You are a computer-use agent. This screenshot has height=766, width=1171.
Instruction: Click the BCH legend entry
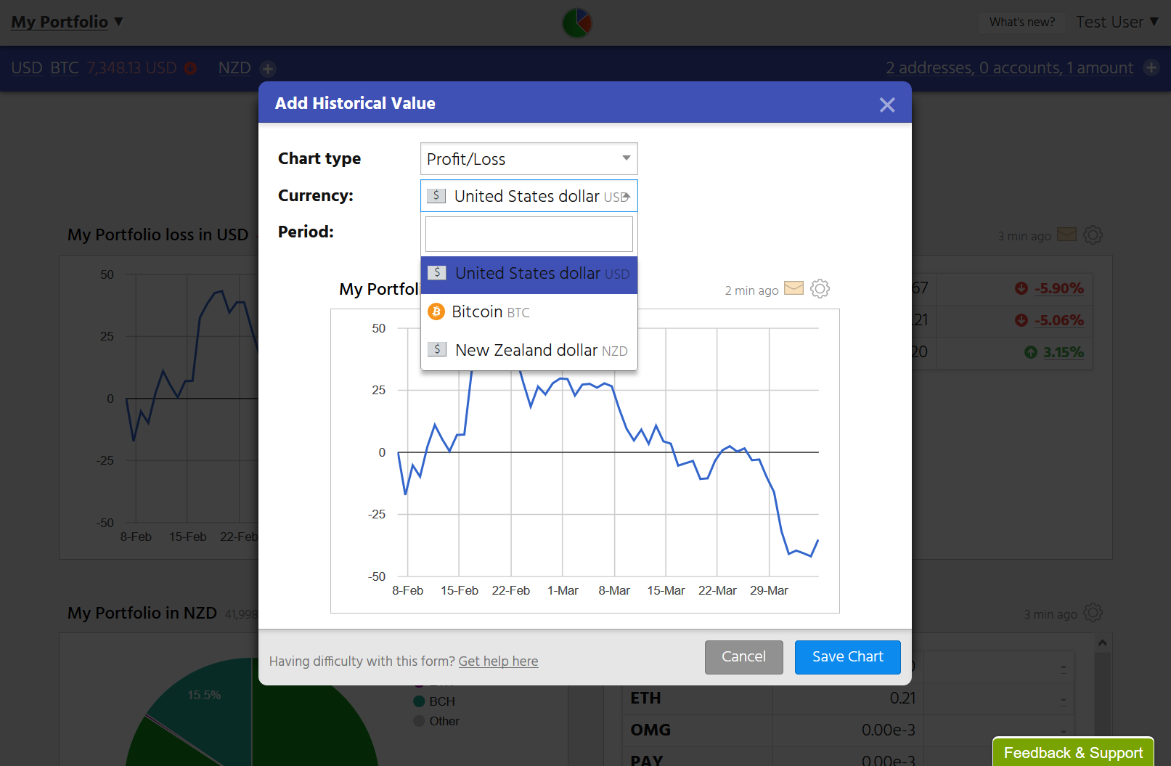click(x=434, y=701)
